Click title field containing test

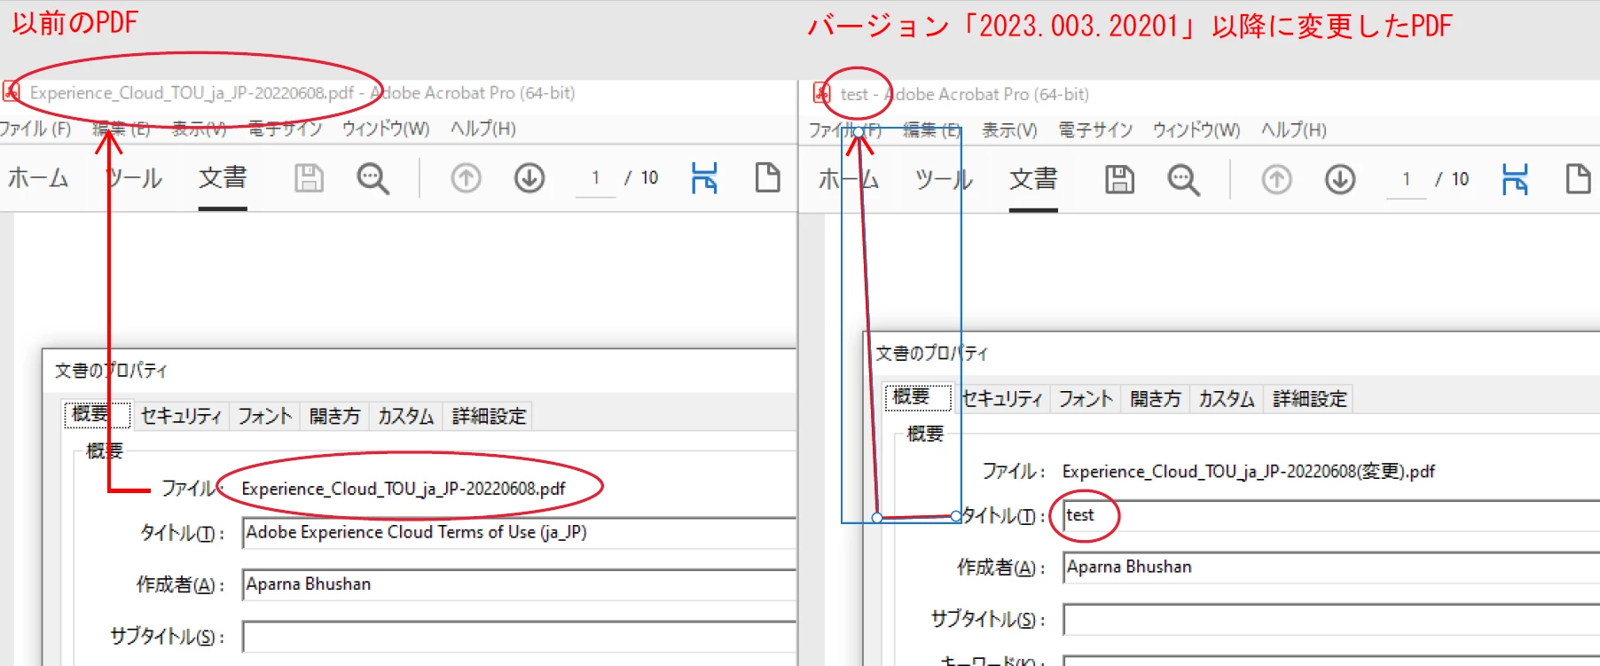pos(1330,516)
